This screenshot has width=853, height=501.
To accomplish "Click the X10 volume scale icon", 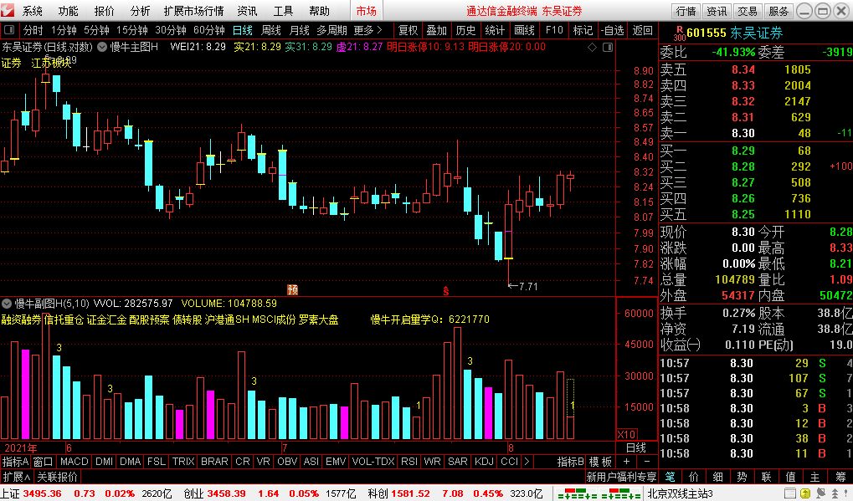I will [x=626, y=434].
